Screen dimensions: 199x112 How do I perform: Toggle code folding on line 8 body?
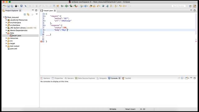(45, 30)
